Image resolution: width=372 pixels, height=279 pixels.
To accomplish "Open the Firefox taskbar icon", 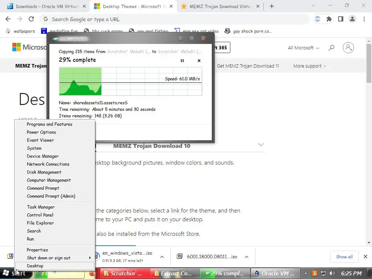I will coord(92,274).
